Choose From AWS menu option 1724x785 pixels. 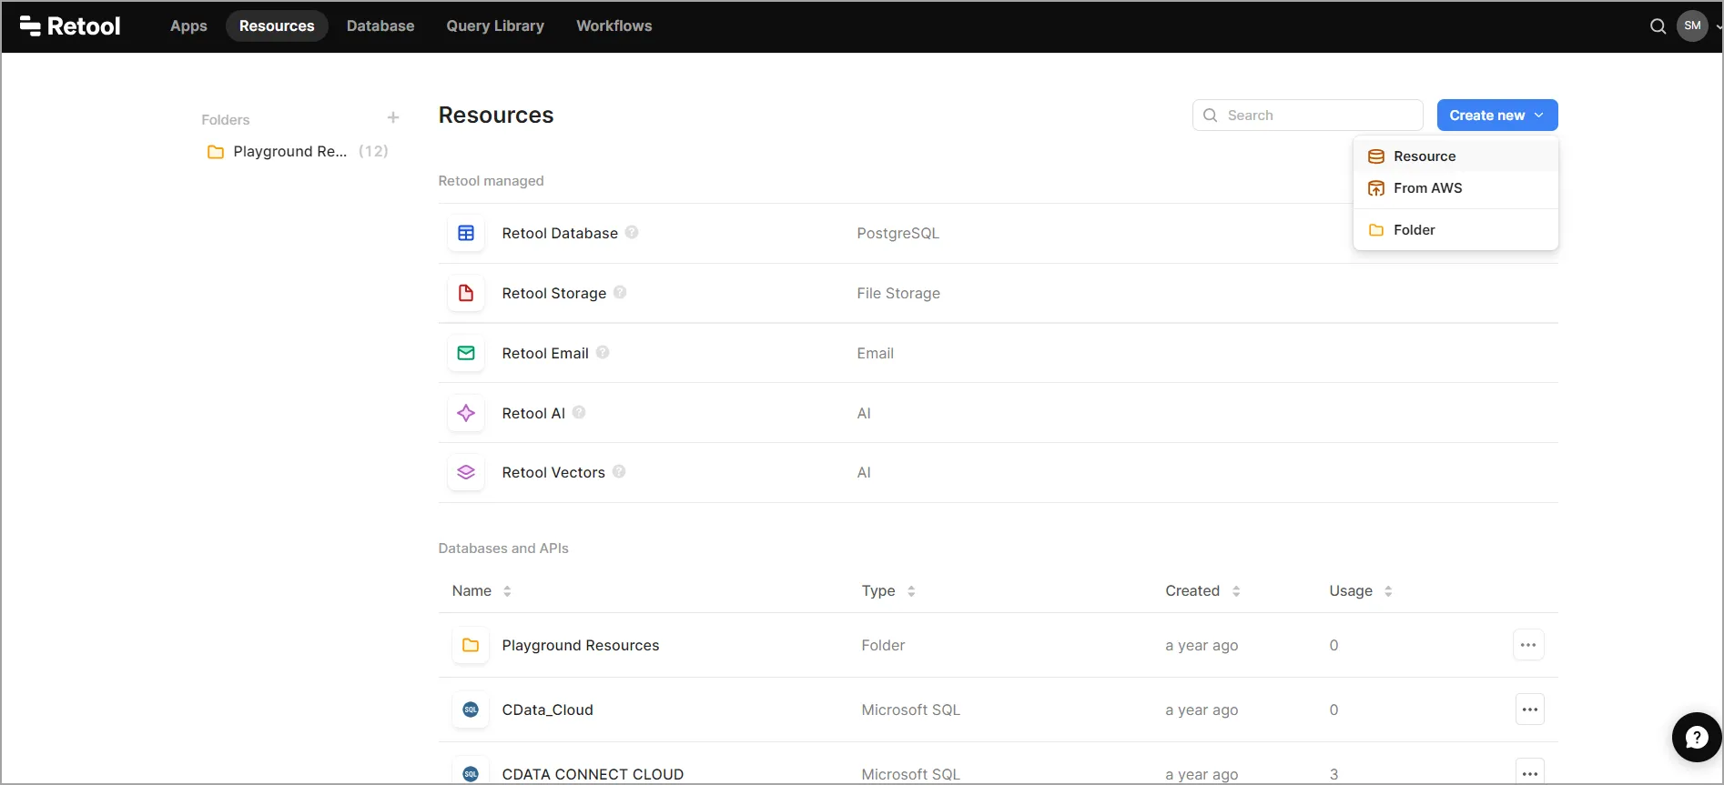pyautogui.click(x=1427, y=188)
